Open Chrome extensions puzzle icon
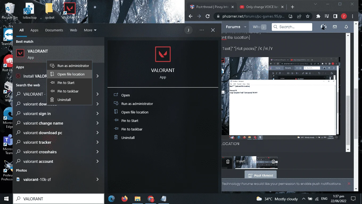 coord(318,16)
